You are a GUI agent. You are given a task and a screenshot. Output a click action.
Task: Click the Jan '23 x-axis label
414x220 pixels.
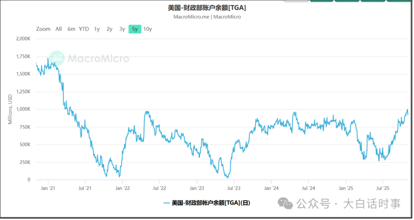pos(197,188)
